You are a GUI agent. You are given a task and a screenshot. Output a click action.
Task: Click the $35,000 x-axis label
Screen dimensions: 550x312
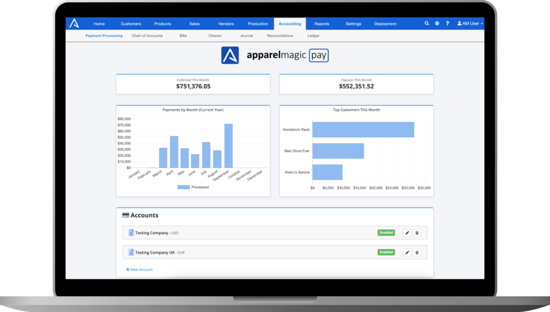pyautogui.click(x=424, y=188)
